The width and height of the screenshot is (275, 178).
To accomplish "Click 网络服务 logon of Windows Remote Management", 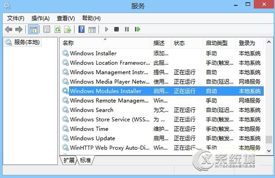I will tap(250, 100).
